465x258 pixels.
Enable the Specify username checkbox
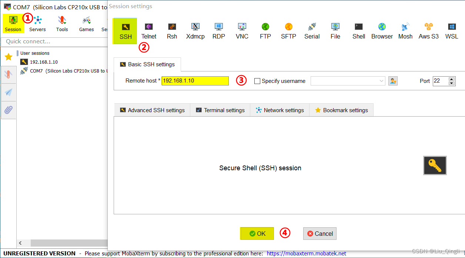[257, 81]
